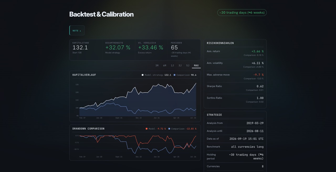This screenshot has width=336, height=172.
Task: Click the Analysis from date 2019-03-29
Action: pos(255,123)
